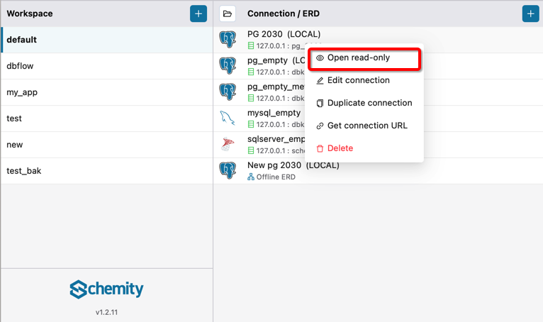
Task: Click the open folder icon
Action: pyautogui.click(x=228, y=13)
